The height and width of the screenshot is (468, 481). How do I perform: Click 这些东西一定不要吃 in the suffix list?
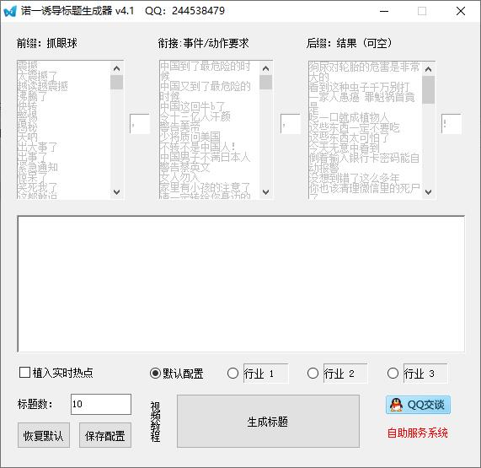(355, 127)
